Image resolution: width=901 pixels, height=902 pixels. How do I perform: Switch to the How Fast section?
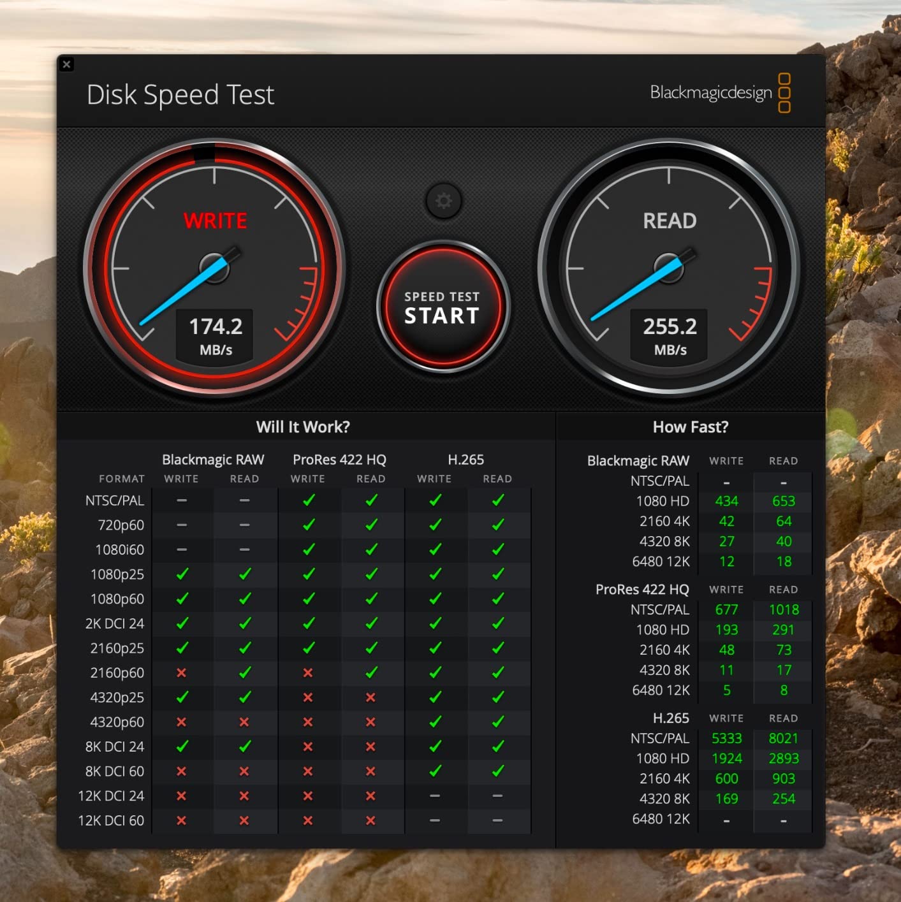(690, 426)
